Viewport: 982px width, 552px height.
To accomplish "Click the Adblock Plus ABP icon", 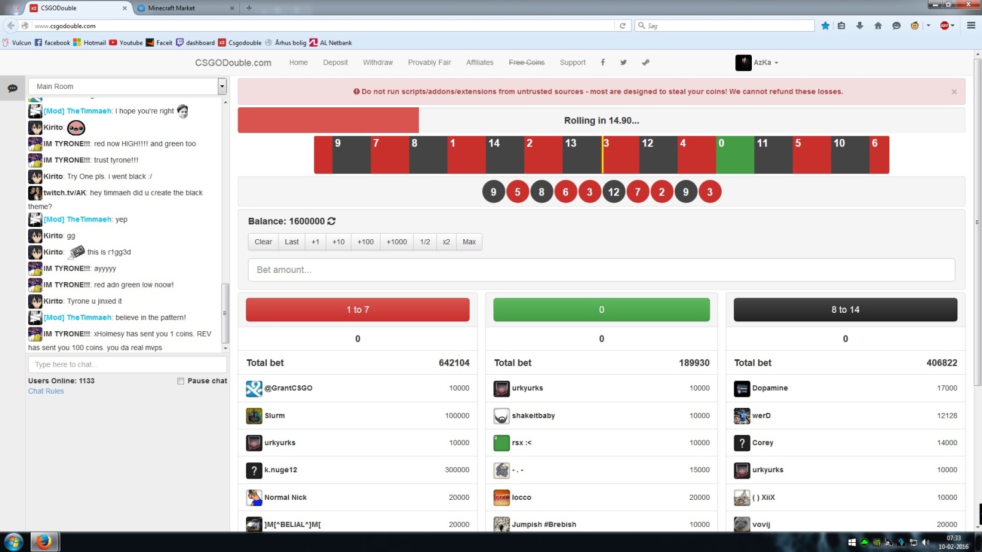I will pyautogui.click(x=944, y=26).
